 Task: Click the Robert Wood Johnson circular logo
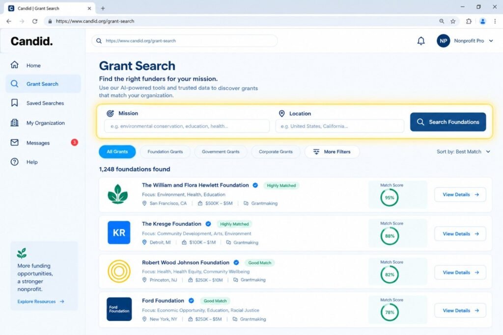click(x=119, y=272)
